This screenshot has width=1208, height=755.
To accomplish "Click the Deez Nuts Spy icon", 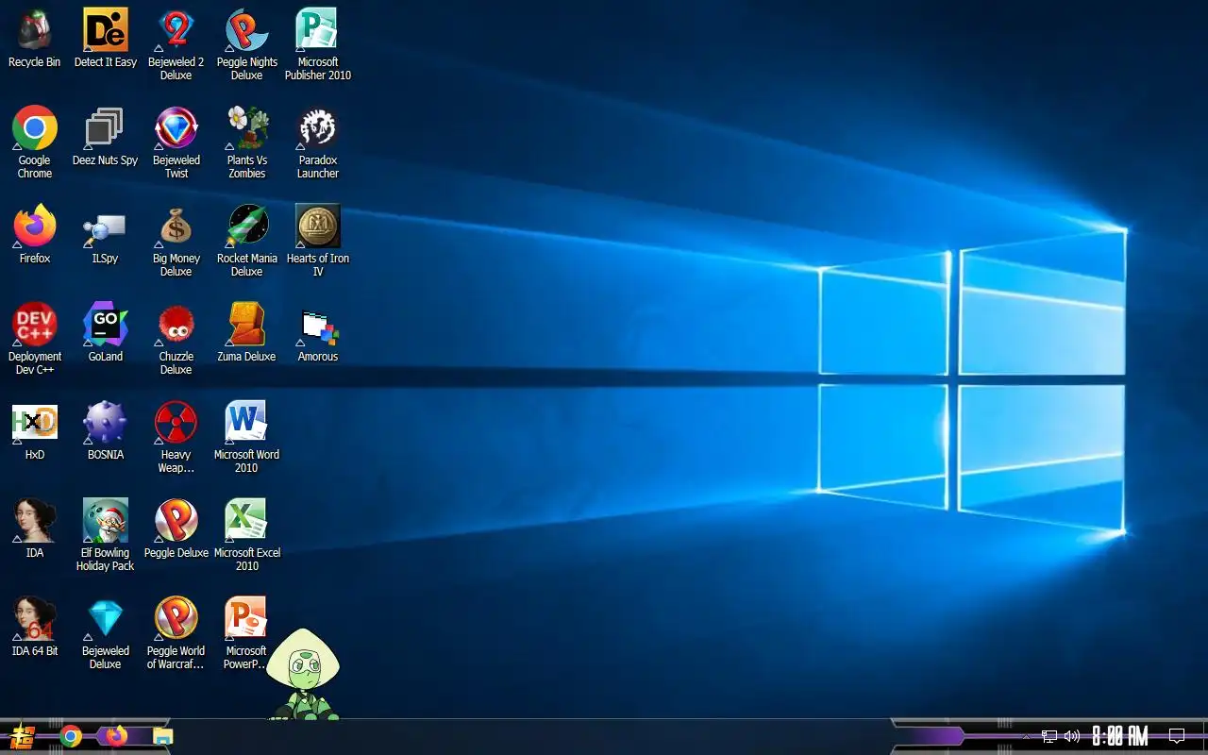I will point(106,136).
